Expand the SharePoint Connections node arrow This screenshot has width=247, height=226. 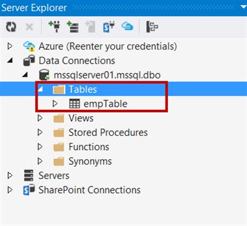10,190
